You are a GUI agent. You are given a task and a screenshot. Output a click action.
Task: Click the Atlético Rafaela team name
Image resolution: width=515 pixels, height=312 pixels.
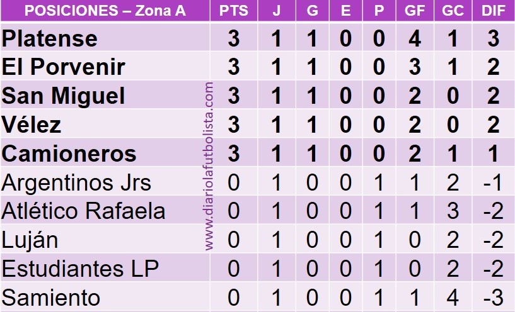click(x=84, y=211)
